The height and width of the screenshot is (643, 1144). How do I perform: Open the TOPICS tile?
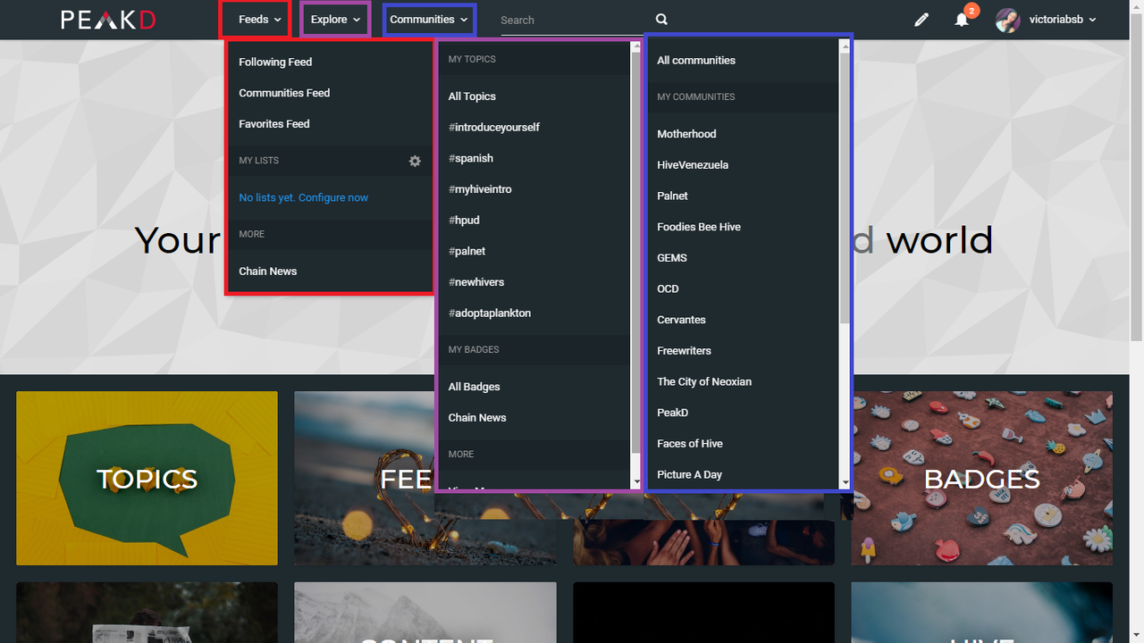pyautogui.click(x=147, y=478)
